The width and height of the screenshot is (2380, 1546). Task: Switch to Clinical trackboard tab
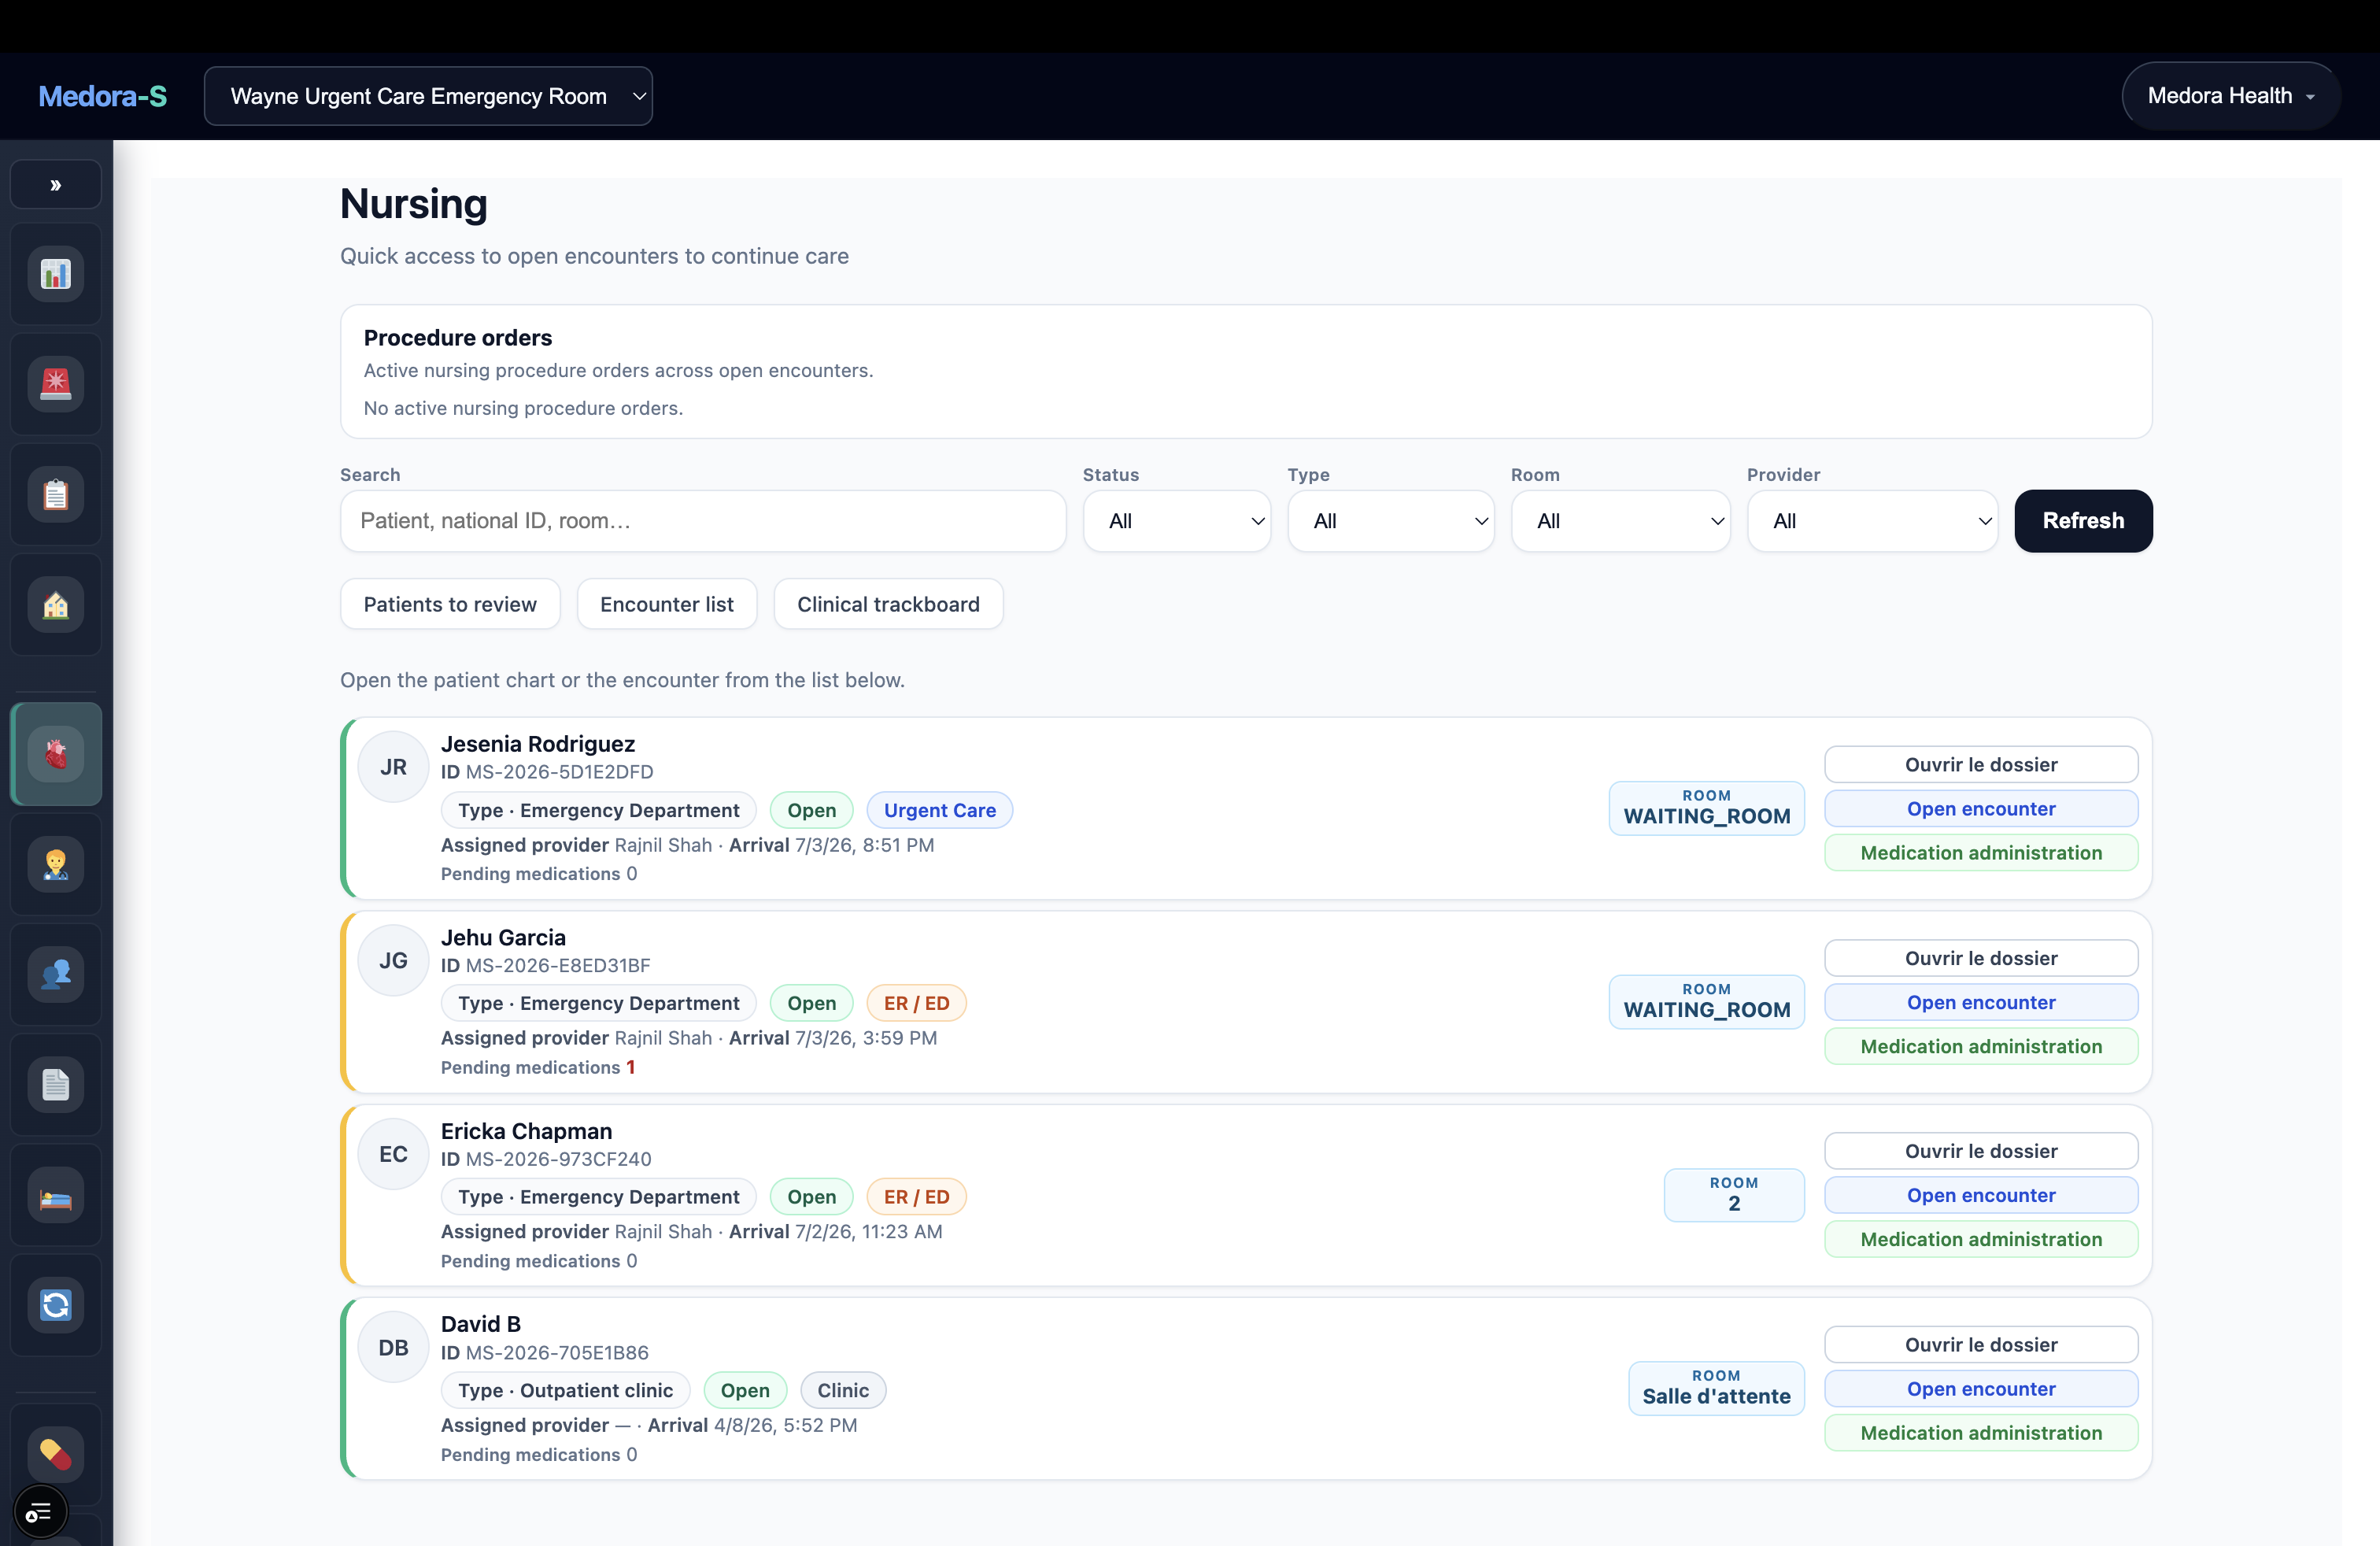(888, 604)
